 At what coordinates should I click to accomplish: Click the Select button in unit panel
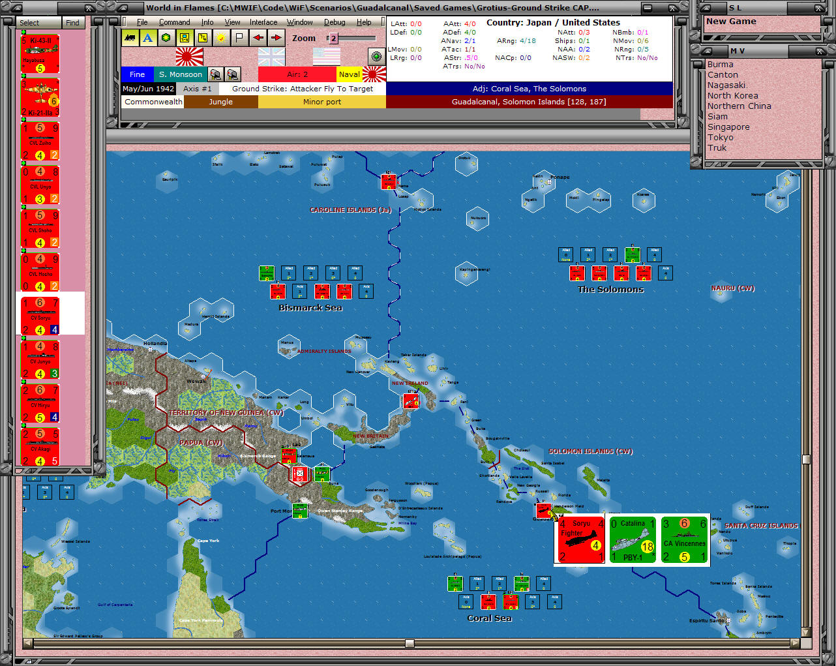(38, 23)
